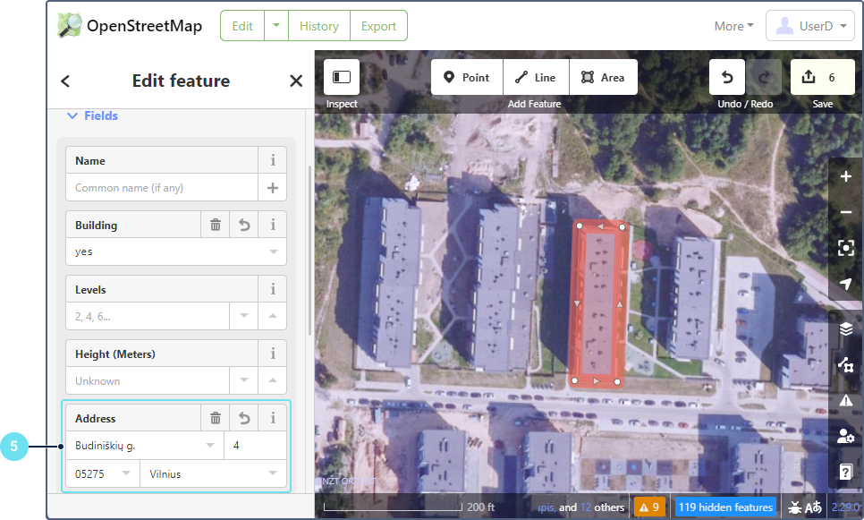Image resolution: width=864 pixels, height=520 pixels.
Task: Open the Background layers panel
Action: point(846,329)
